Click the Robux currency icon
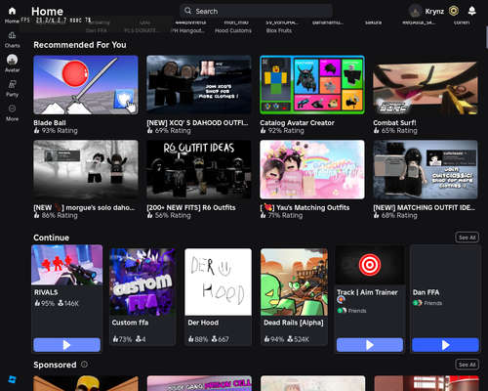 click(x=454, y=11)
